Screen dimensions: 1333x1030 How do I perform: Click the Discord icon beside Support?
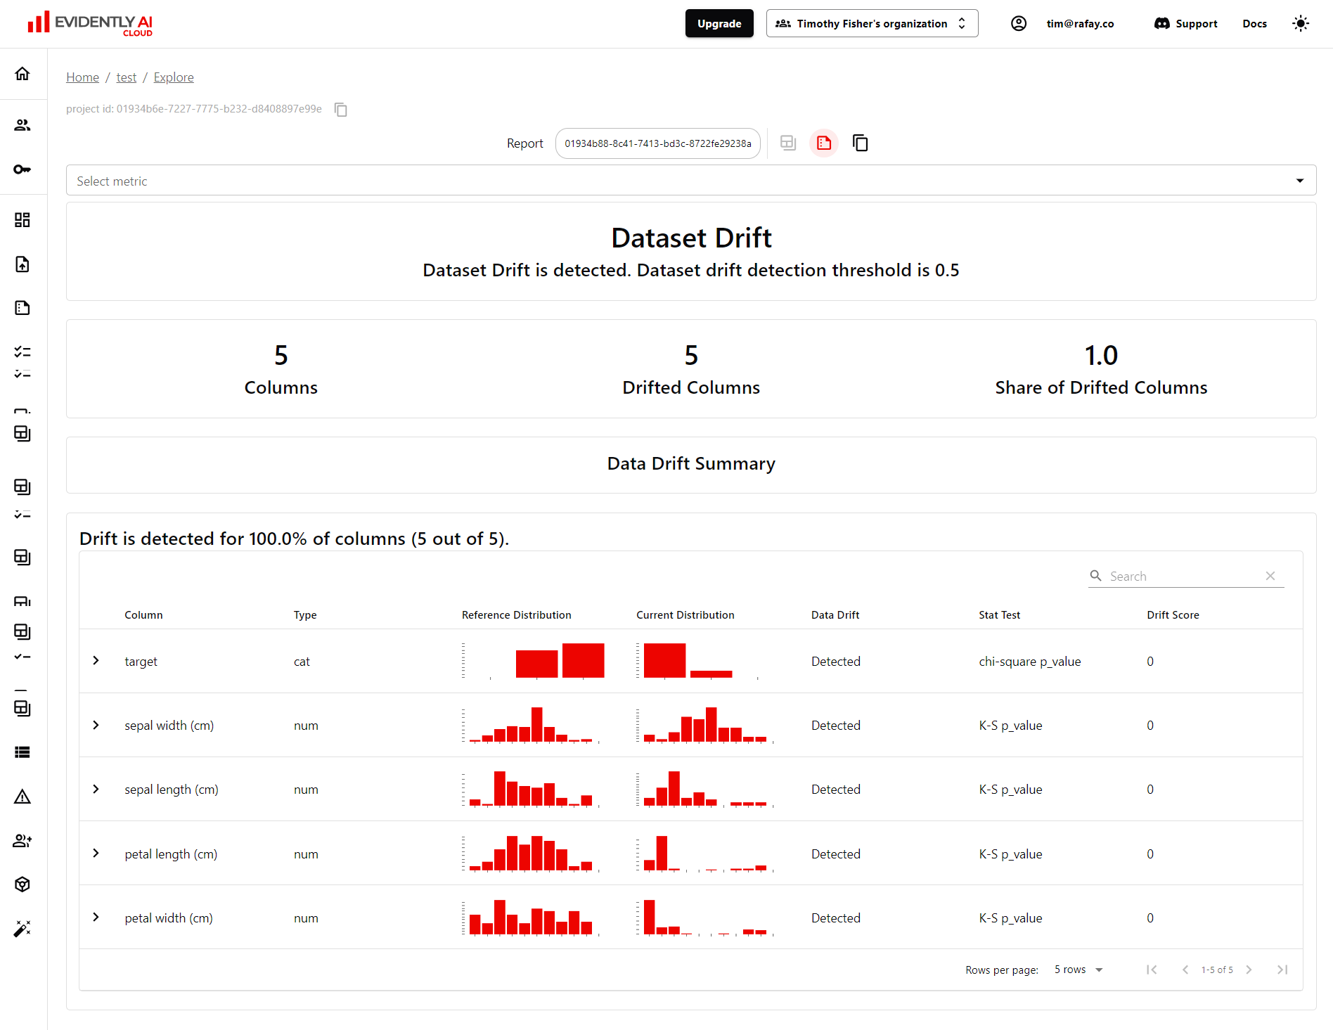click(1162, 23)
